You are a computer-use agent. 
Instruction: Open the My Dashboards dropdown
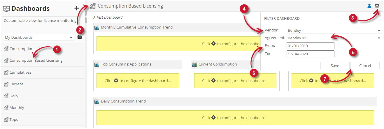(39, 37)
